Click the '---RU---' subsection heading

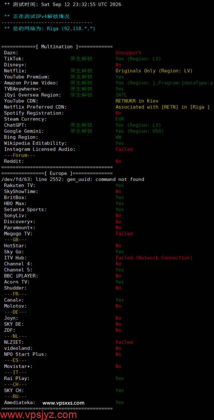(15, 396)
